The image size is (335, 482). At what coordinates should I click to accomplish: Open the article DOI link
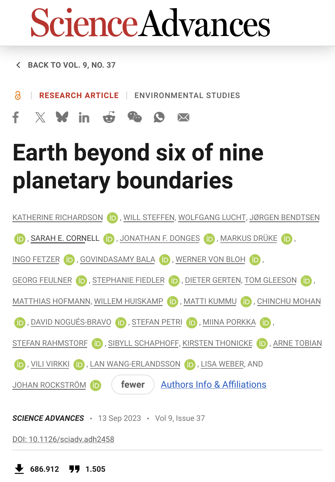63,439
